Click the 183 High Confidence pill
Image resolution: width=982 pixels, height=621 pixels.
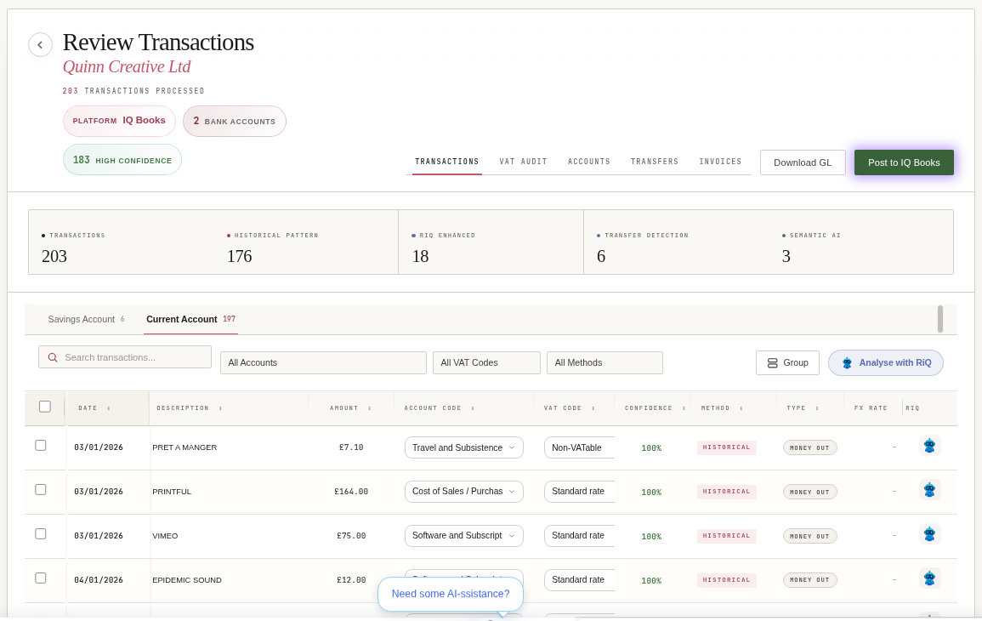coord(122,160)
